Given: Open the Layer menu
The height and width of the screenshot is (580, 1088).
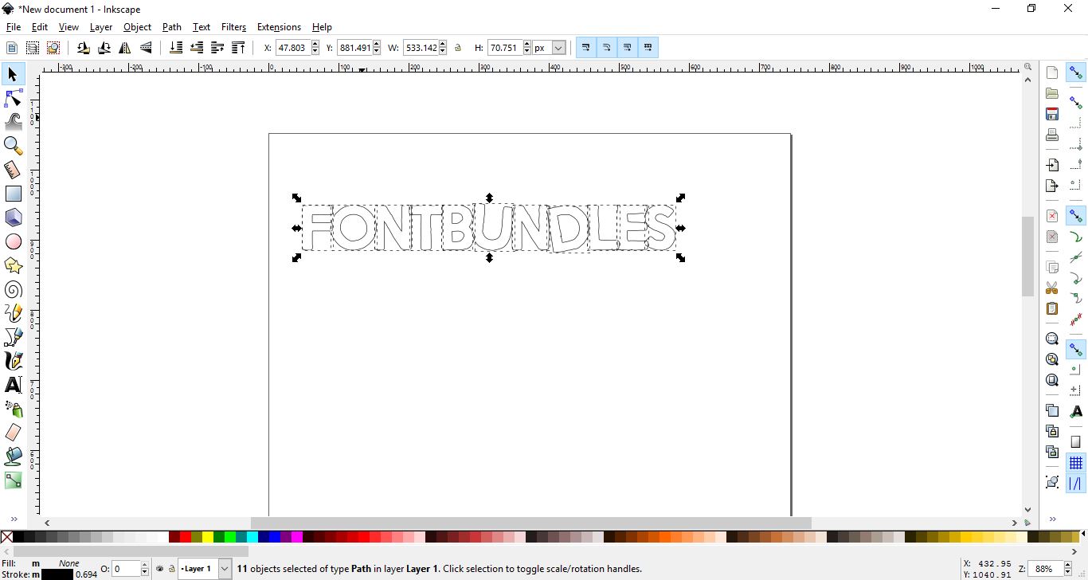Looking at the screenshot, I should 101,27.
